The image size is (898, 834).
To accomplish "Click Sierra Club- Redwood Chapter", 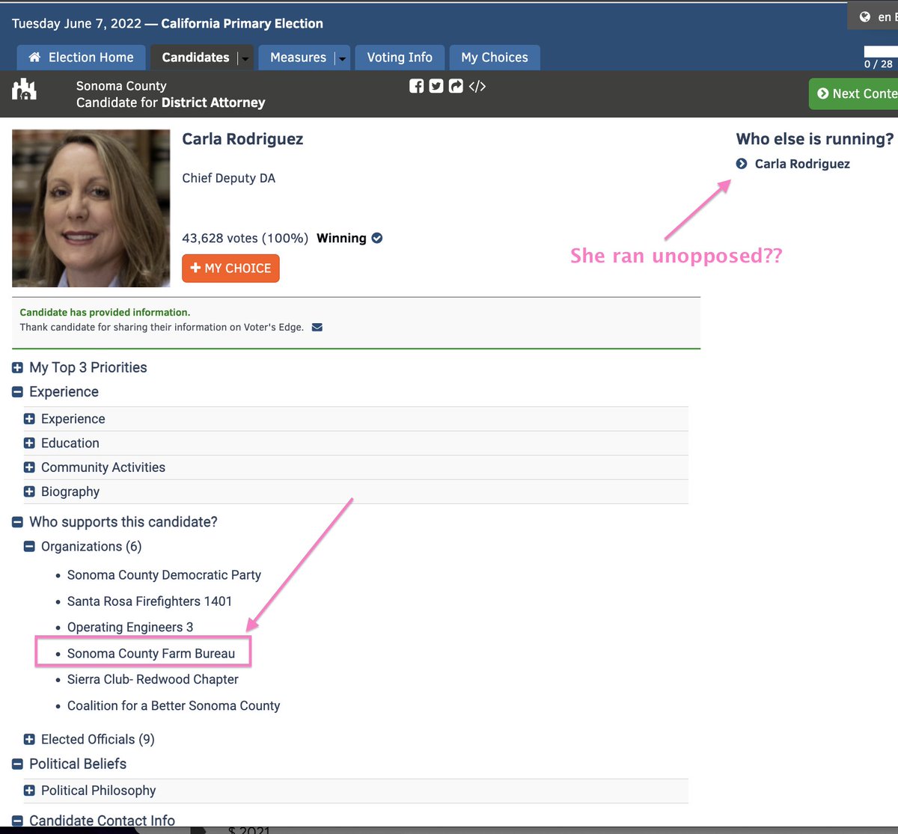I will [153, 679].
